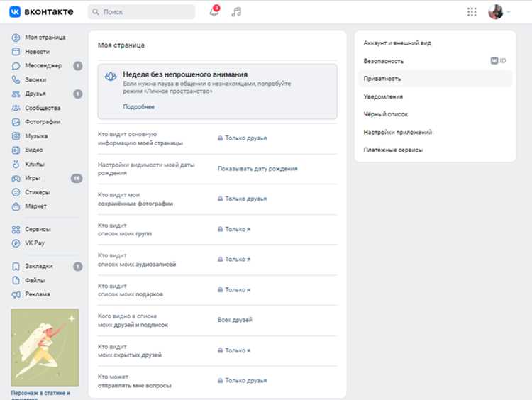This screenshot has height=400, width=532.
Task: Click the Закладки bookmark icon
Action: [x=16, y=267]
